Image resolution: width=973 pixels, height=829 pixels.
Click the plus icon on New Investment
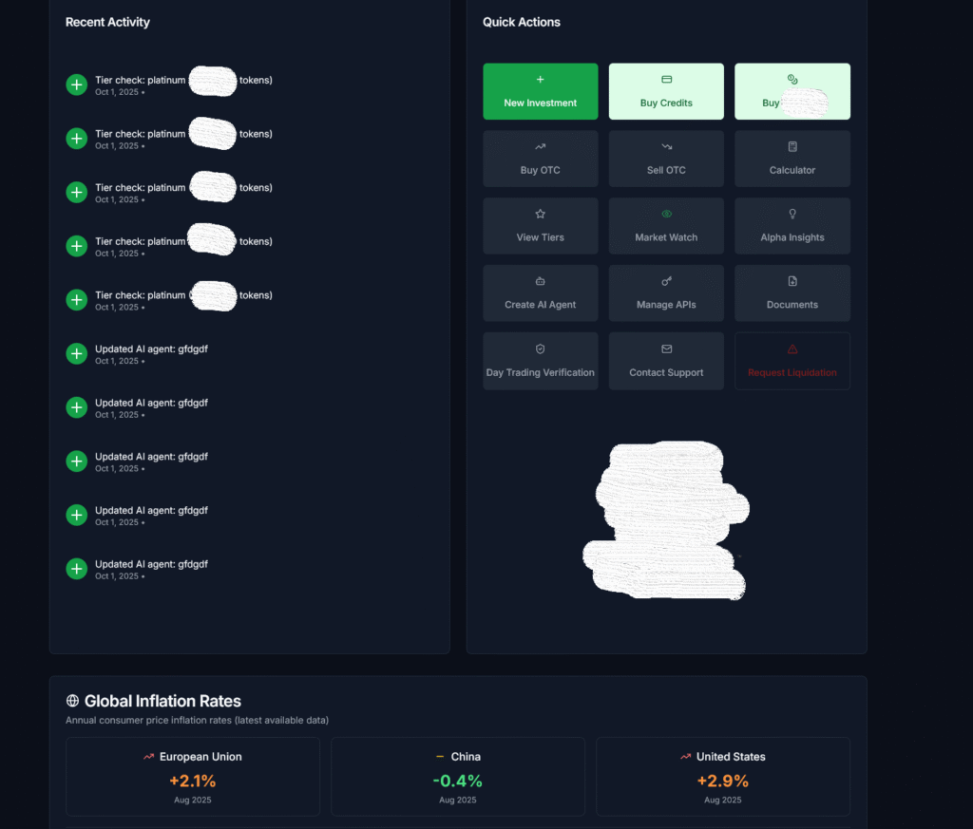(x=540, y=80)
